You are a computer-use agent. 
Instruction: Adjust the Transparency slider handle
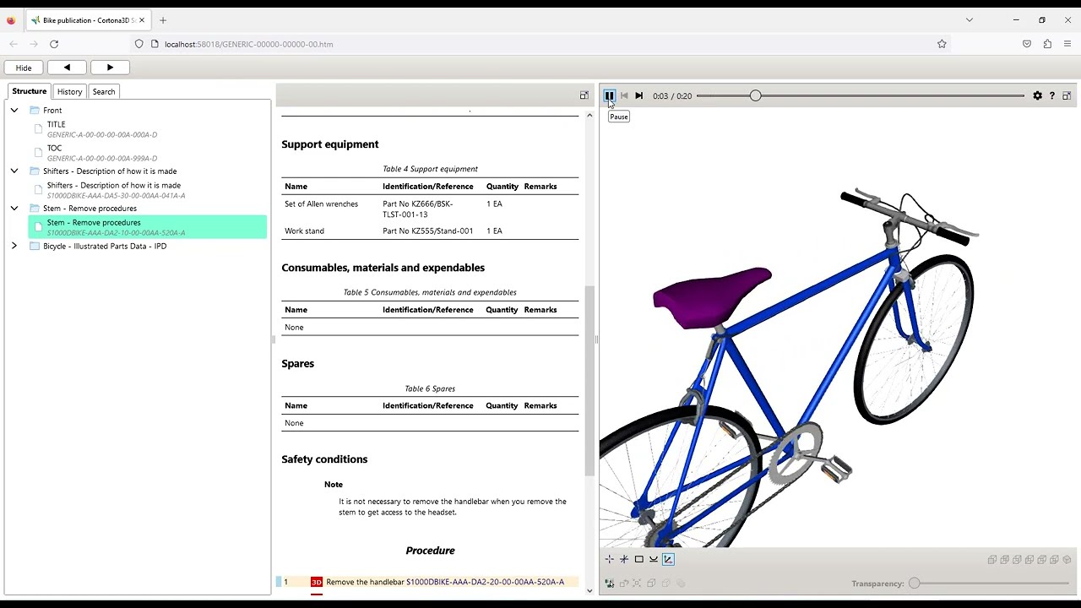915,584
